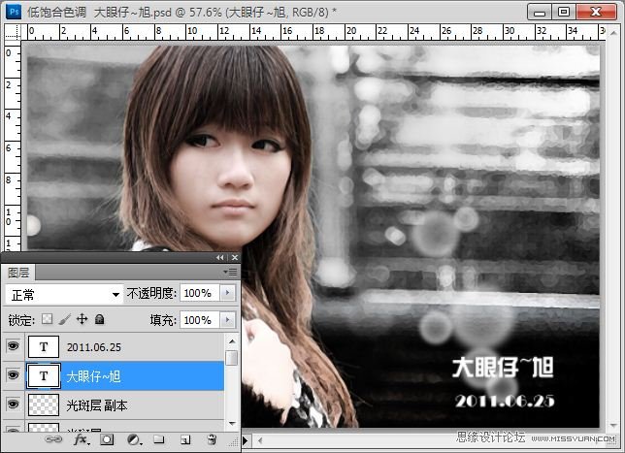Open the 填充 fill slider arrow

coord(228,320)
